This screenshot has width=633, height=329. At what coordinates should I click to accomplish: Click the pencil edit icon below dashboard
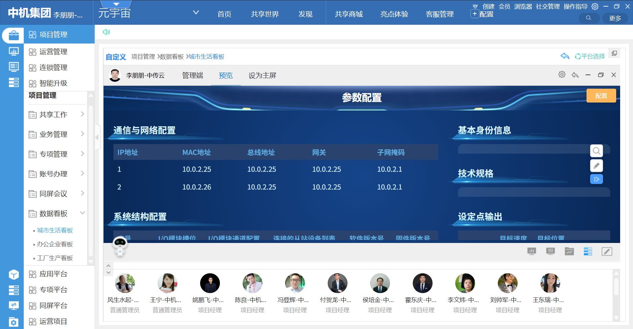[x=607, y=252]
